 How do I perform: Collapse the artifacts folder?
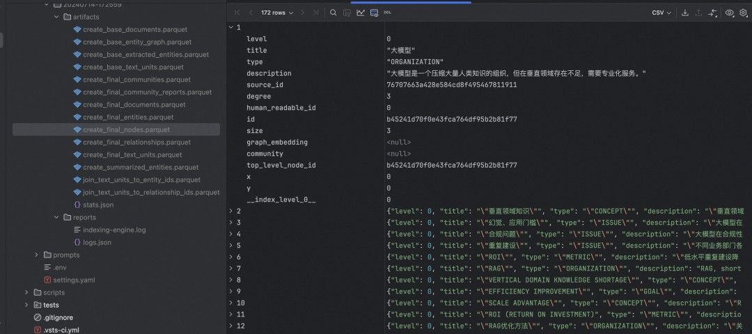pyautogui.click(x=56, y=17)
